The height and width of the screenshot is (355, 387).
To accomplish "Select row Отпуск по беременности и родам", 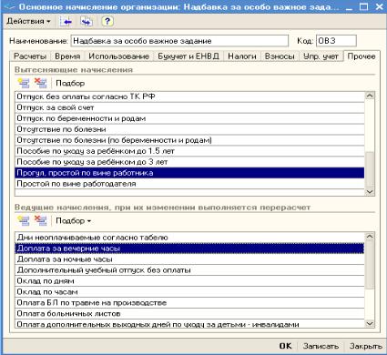I will (x=189, y=118).
